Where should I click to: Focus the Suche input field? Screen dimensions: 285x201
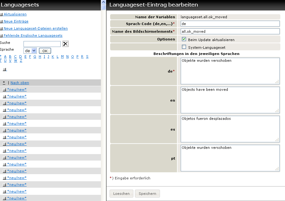(x=42, y=44)
